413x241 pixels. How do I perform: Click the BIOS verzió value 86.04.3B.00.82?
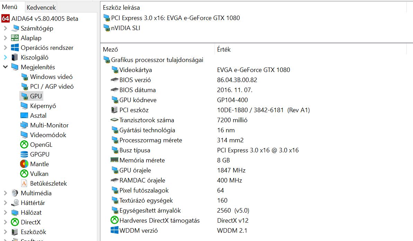click(x=237, y=80)
